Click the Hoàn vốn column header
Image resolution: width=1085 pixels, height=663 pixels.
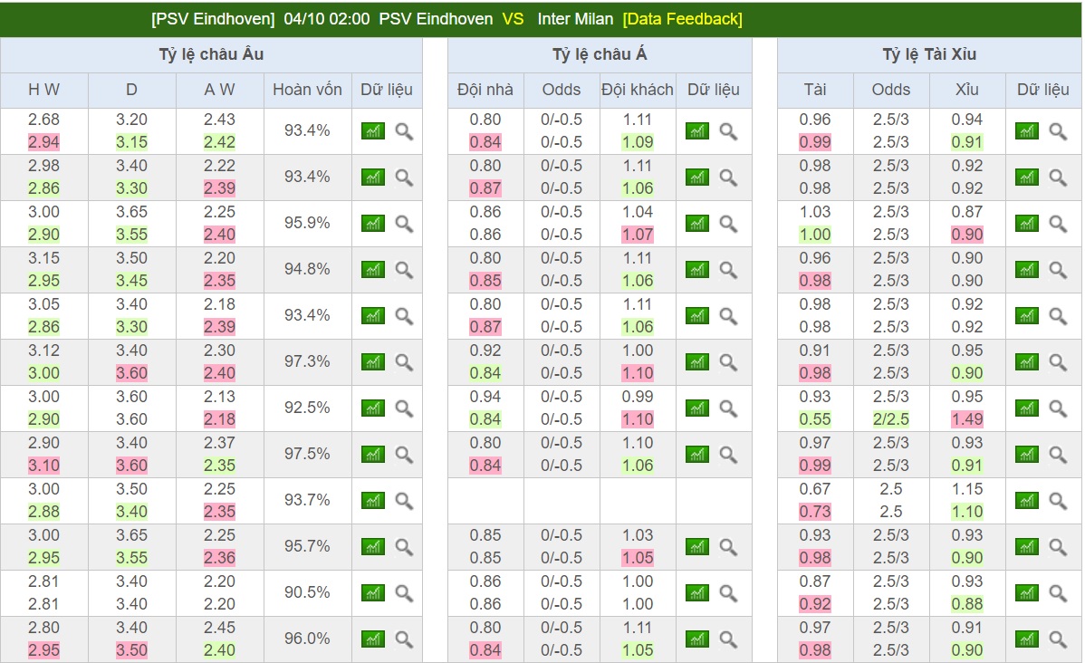pyautogui.click(x=307, y=90)
